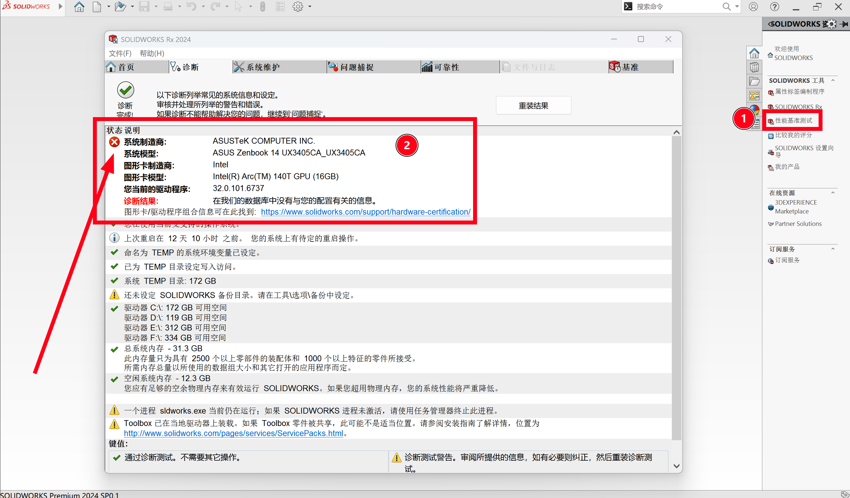Open Partner Solutions link
850x498 pixels.
pyautogui.click(x=798, y=224)
